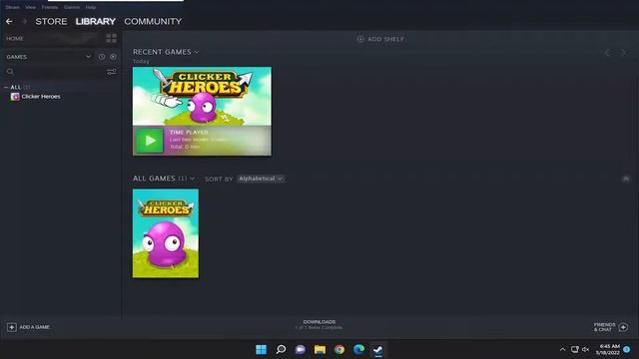Viewport: 639px width, 359px height.
Task: Click Home in library sidebar
Action: [x=15, y=38]
